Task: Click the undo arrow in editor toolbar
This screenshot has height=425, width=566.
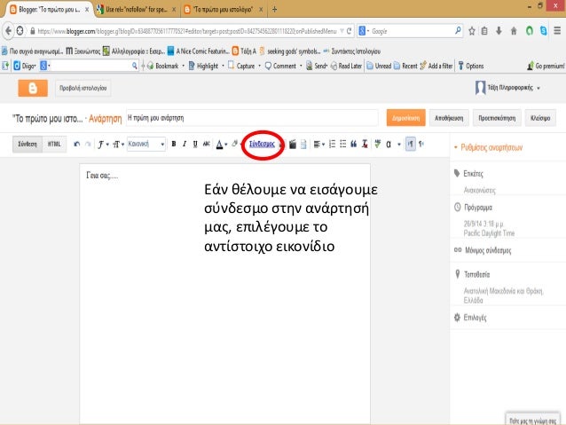Action: click(77, 143)
